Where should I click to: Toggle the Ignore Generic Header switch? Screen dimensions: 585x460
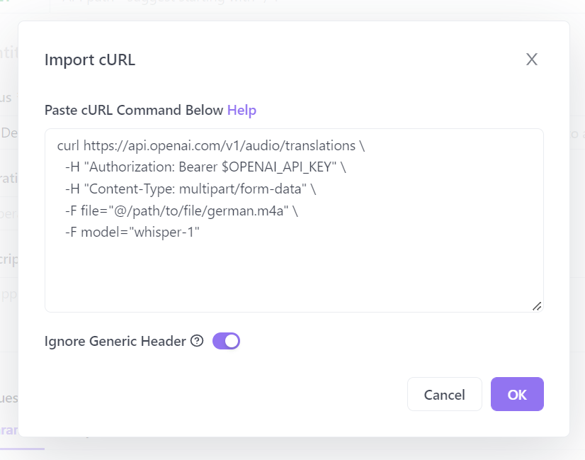point(227,341)
